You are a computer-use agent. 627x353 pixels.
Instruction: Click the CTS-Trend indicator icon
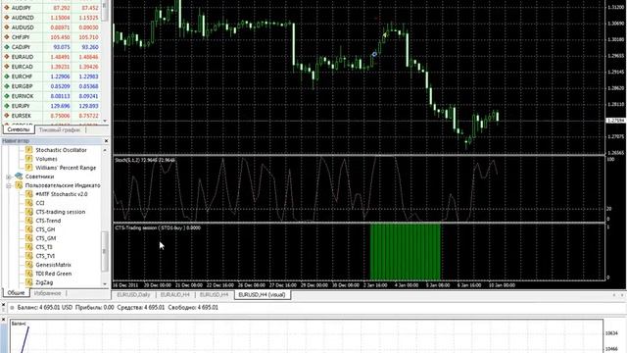point(28,220)
